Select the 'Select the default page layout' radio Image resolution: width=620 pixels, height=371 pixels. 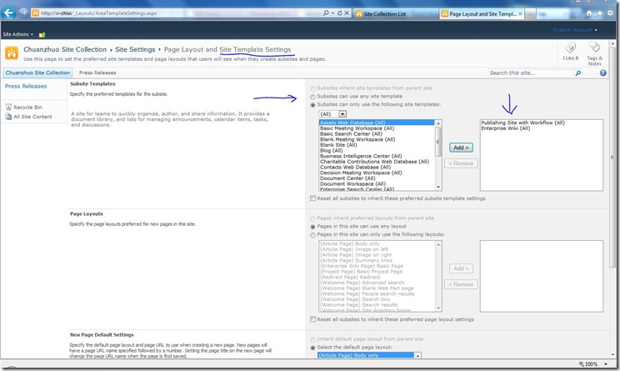[312, 348]
